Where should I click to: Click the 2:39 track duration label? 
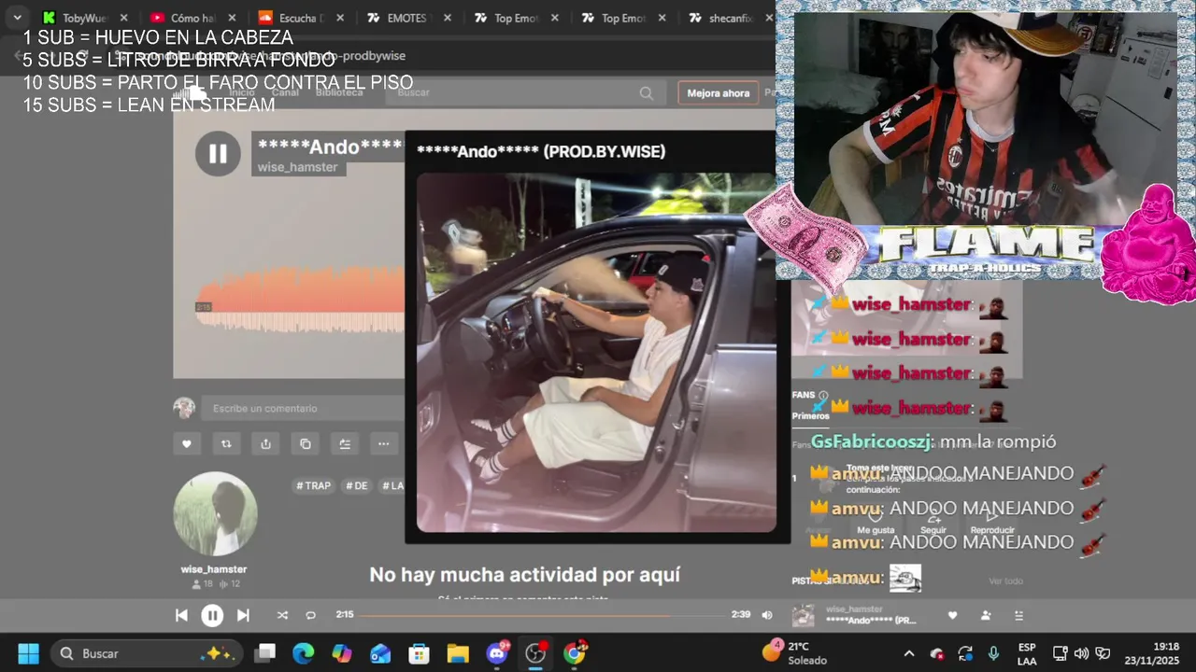[740, 615]
